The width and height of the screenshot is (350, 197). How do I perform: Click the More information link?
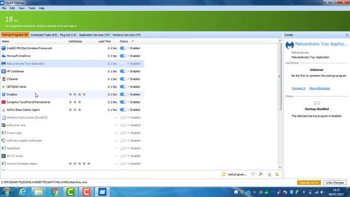tap(319, 89)
